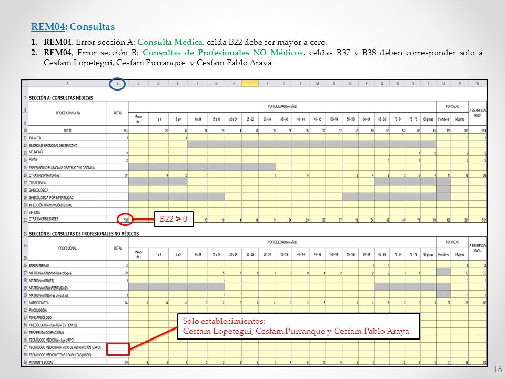Select 'TERAPEUTA OCUPACIONAL' row label
505x379 pixels.
[x=46, y=333]
